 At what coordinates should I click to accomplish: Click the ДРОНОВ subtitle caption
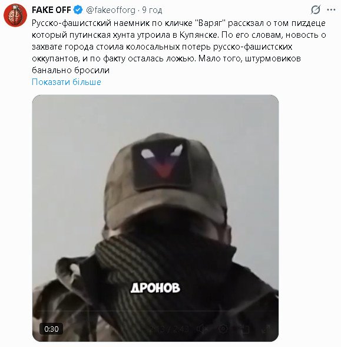[155, 288]
